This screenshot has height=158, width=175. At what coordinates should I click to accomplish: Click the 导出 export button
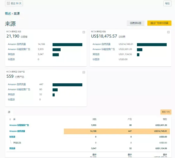[x=167, y=3]
